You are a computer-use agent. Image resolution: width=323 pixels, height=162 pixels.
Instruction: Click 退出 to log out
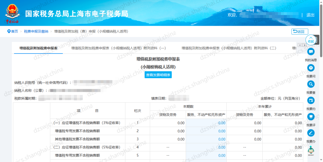point(310,15)
